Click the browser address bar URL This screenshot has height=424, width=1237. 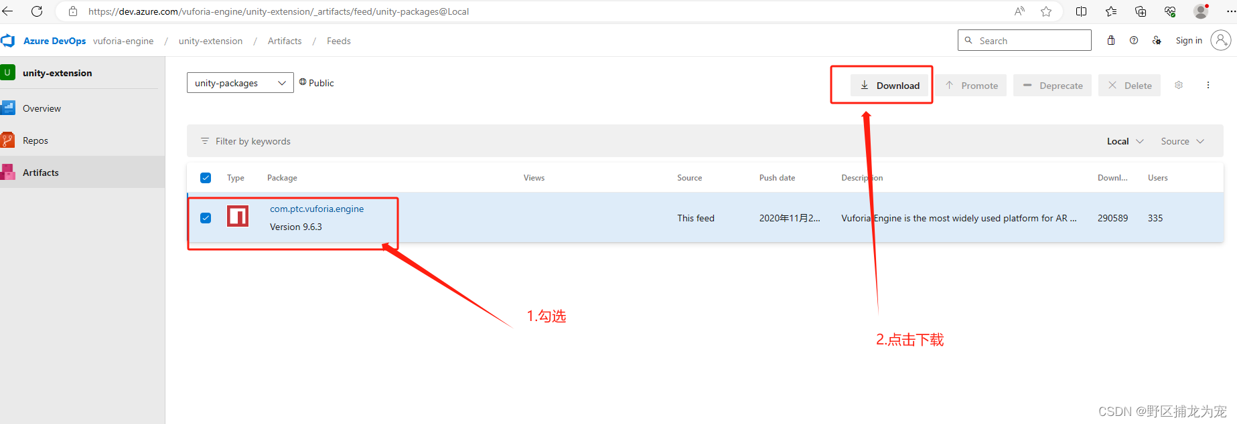279,11
